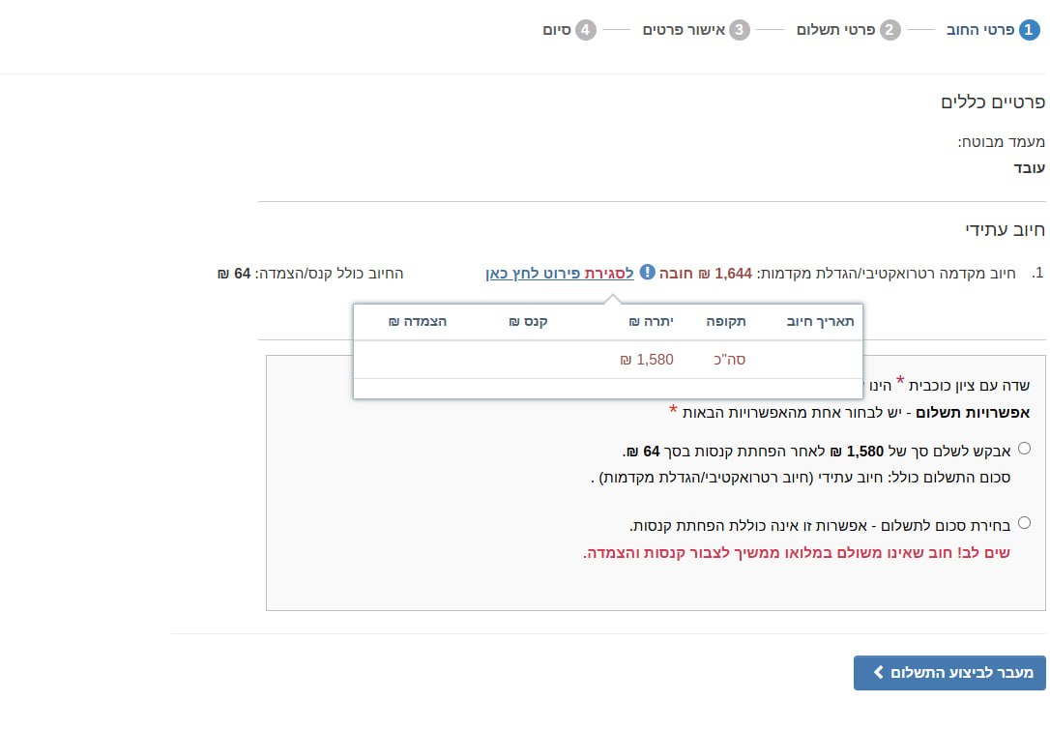This screenshot has height=730, width=1050.
Task: Click קנס ₪ column header
Action: (528, 321)
